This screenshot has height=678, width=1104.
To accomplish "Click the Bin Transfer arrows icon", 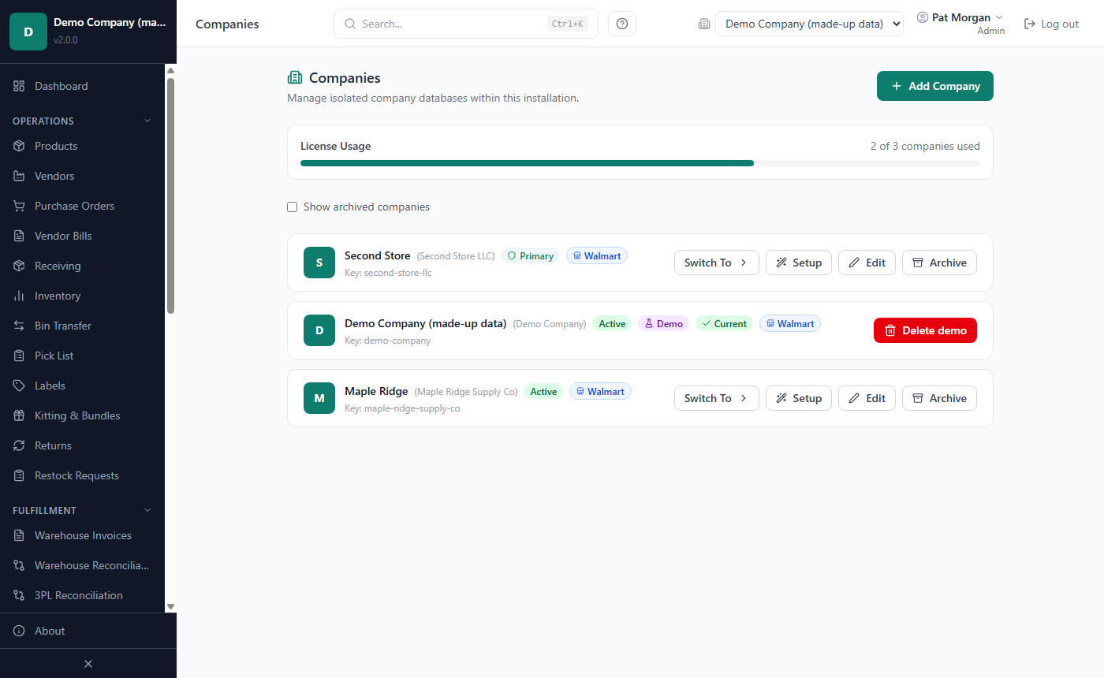I will point(19,326).
